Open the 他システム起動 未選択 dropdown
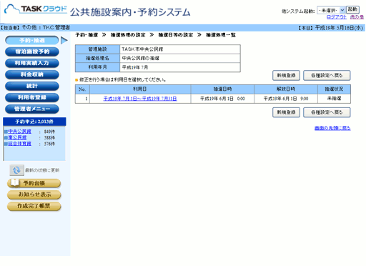366x266 pixels. 331,10
